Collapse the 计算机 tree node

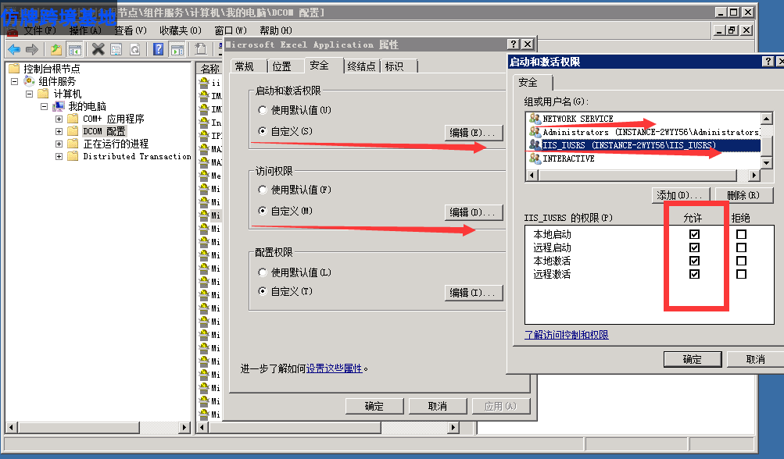[29, 94]
